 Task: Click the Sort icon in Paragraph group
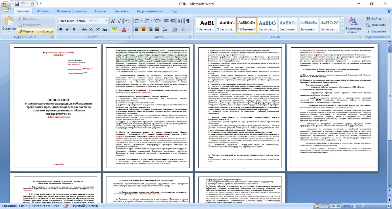[x=180, y=21]
